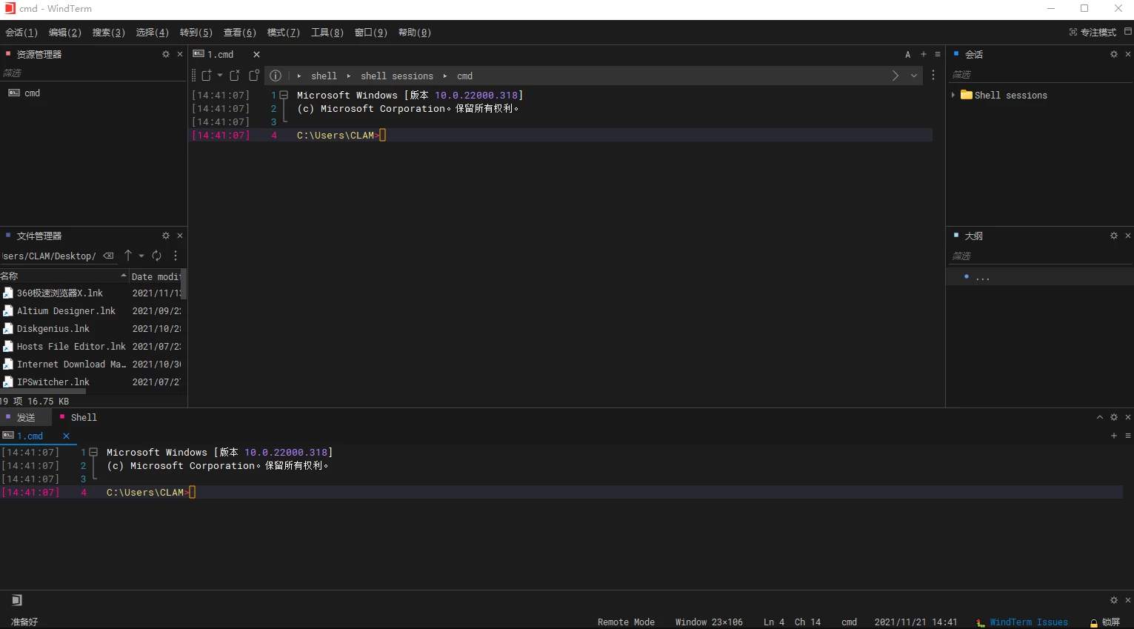Click the session info circle icon
Viewport: 1134px width, 629px height.
pos(276,76)
